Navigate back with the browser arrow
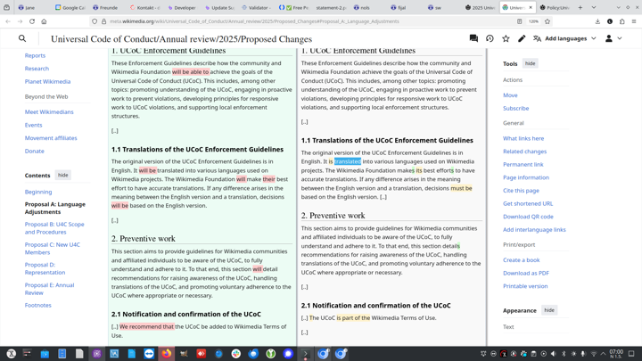The height and width of the screenshot is (361, 642). coord(8,21)
